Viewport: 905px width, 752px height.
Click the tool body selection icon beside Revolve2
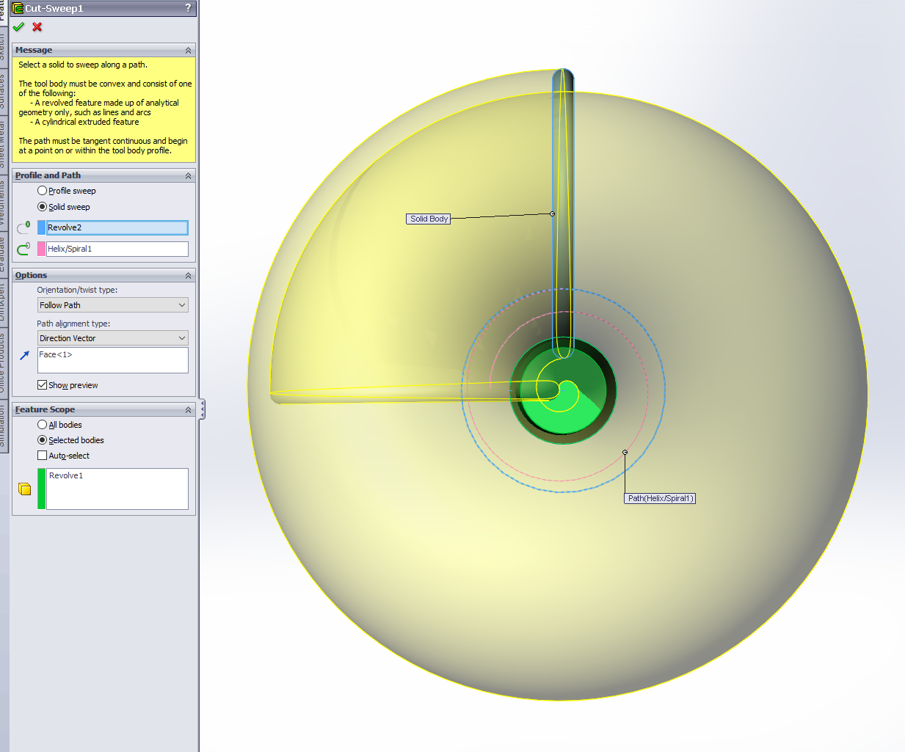(x=23, y=228)
